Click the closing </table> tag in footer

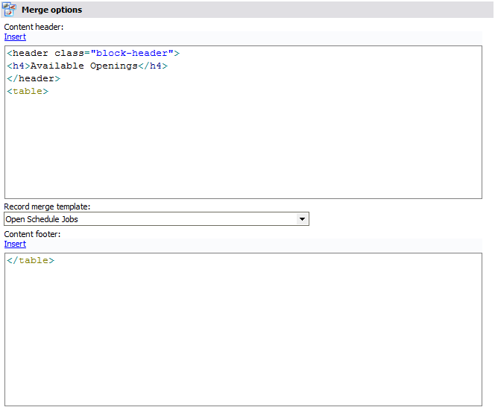coord(31,260)
